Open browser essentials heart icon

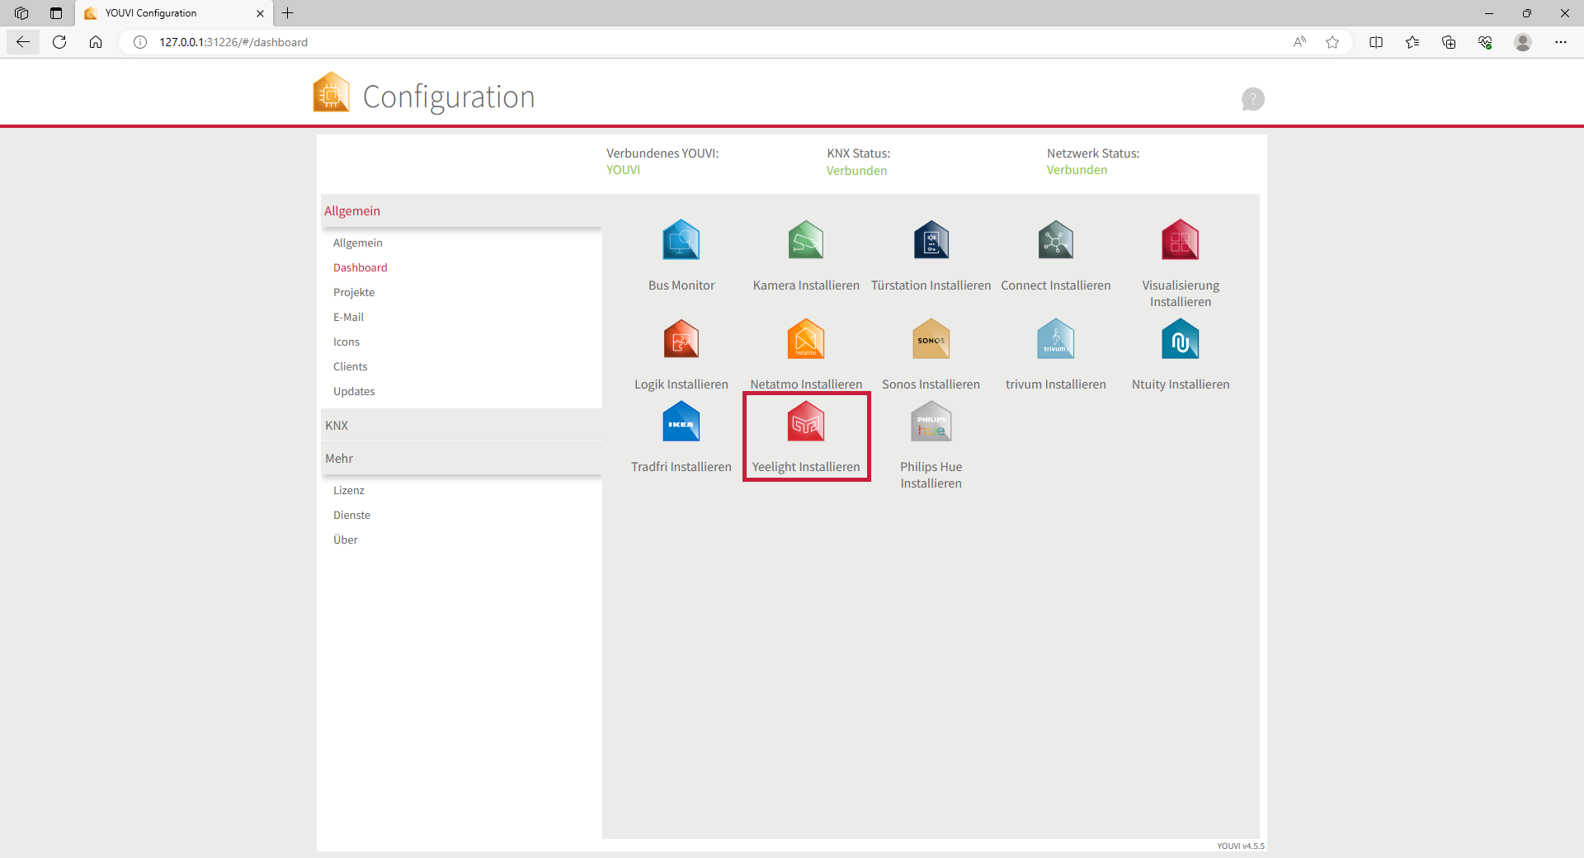click(x=1485, y=42)
